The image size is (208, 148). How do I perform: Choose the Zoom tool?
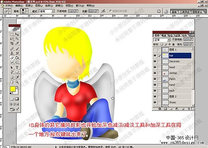click(17, 82)
